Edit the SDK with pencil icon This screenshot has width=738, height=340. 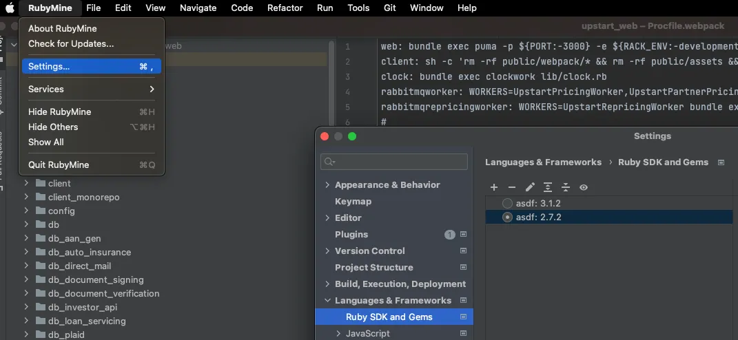pyautogui.click(x=530, y=187)
